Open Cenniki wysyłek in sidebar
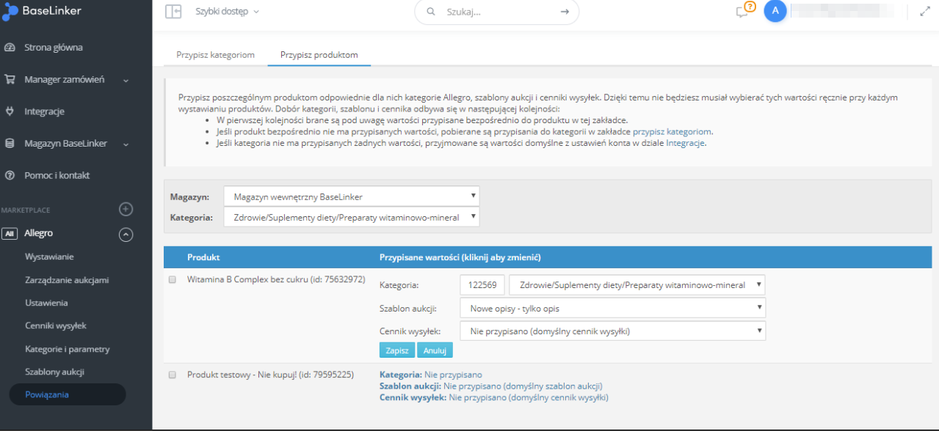 point(56,325)
